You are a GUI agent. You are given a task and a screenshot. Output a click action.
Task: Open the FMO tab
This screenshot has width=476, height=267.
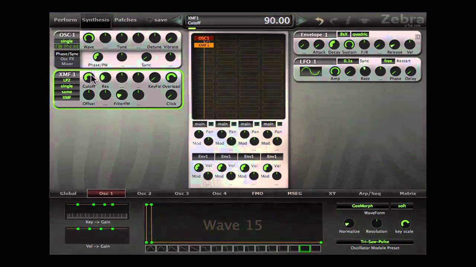(x=257, y=193)
